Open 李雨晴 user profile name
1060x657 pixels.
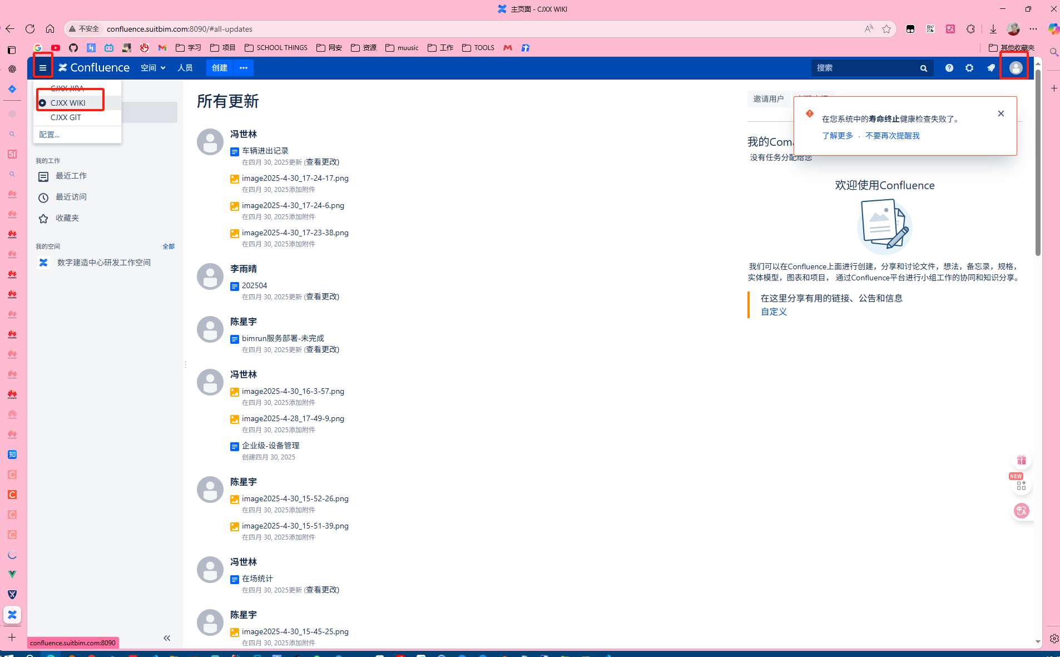[x=244, y=269]
